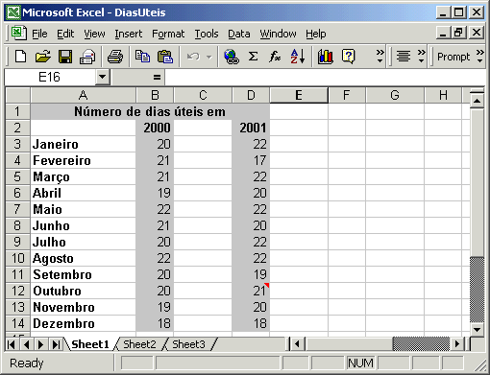Sort ascending with A-Z icon
The width and height of the screenshot is (490, 375).
(x=298, y=57)
